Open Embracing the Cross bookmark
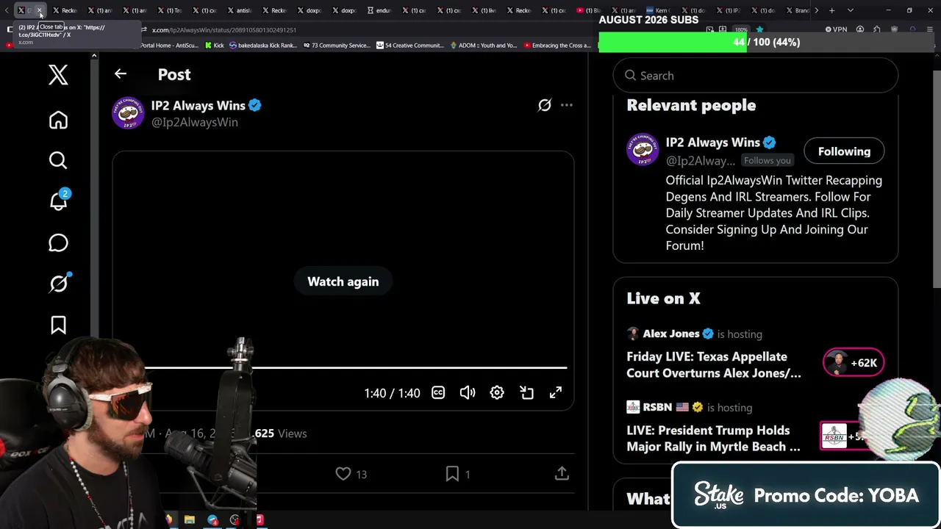The height and width of the screenshot is (529, 941). coord(557,46)
